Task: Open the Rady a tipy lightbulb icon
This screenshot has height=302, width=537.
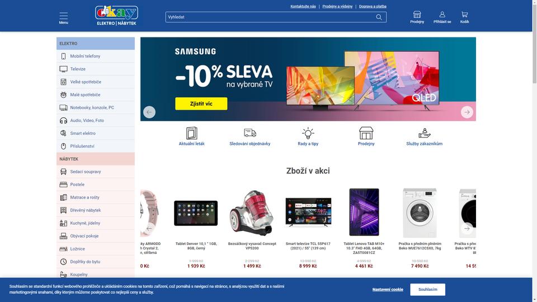Action: pos(308,133)
